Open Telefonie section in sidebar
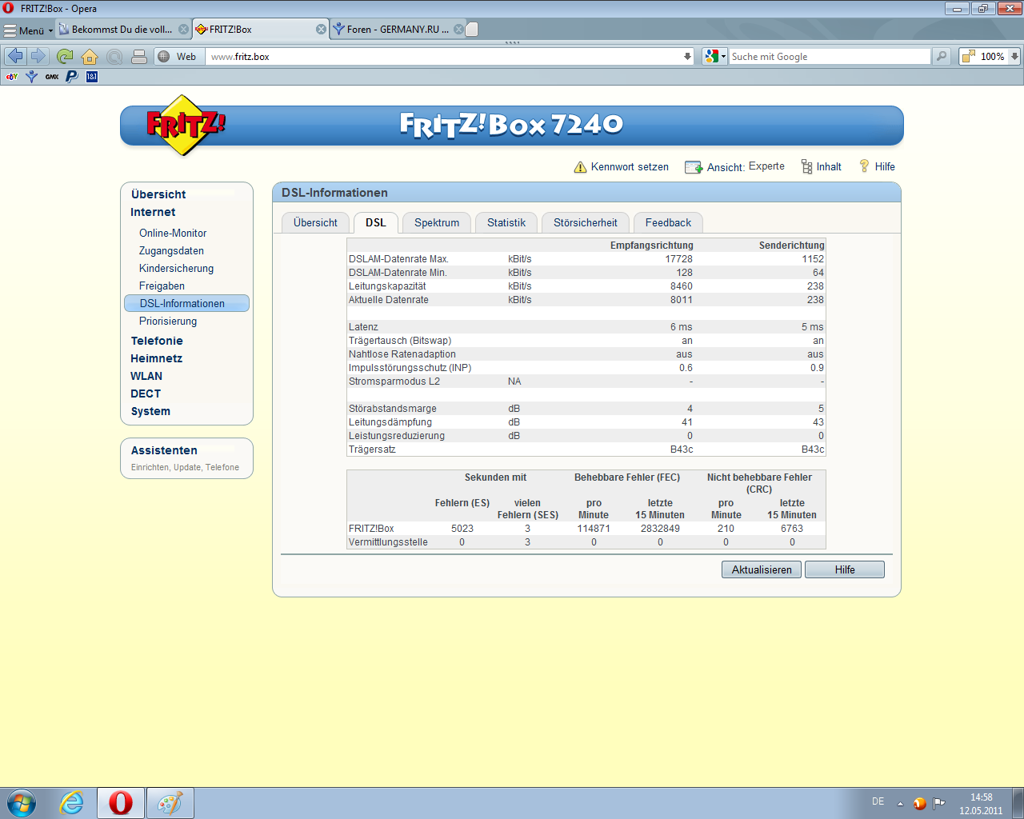The width and height of the screenshot is (1024, 819). [157, 341]
